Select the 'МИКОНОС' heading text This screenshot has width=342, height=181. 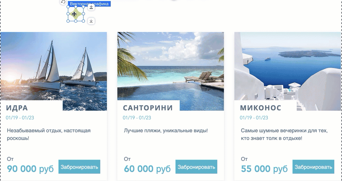coord(261,108)
